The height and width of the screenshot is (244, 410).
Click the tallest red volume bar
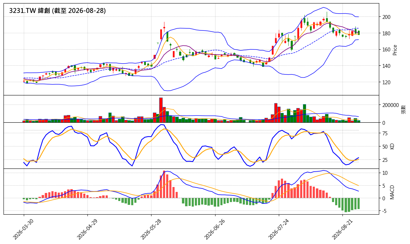(161, 110)
